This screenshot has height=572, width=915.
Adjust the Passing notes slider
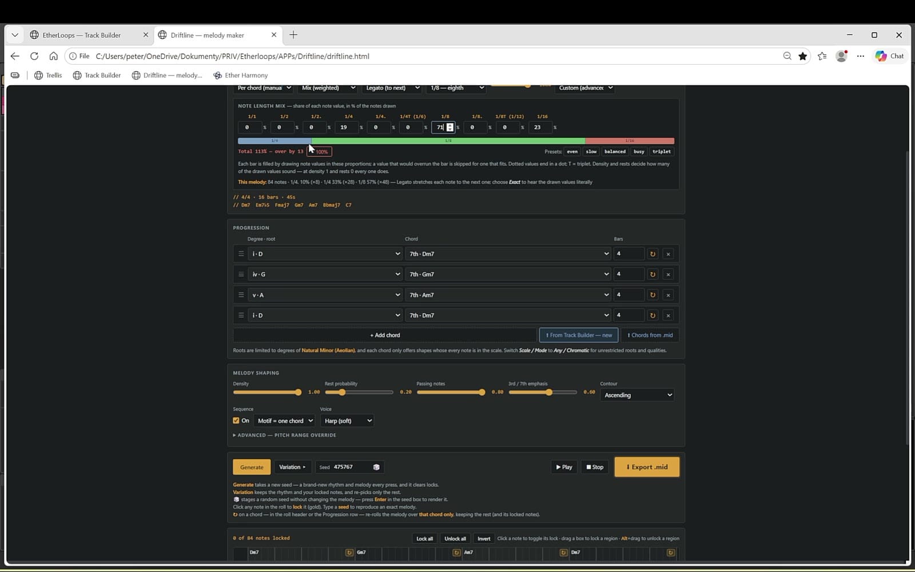[x=451, y=392]
